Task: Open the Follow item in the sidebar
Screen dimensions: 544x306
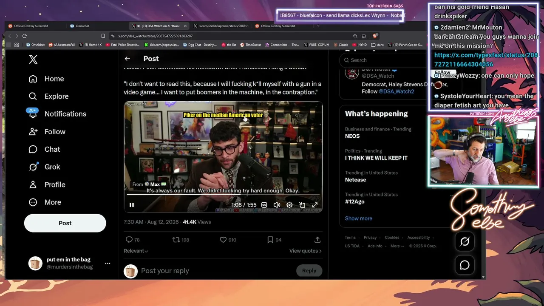Action: [x=47, y=132]
